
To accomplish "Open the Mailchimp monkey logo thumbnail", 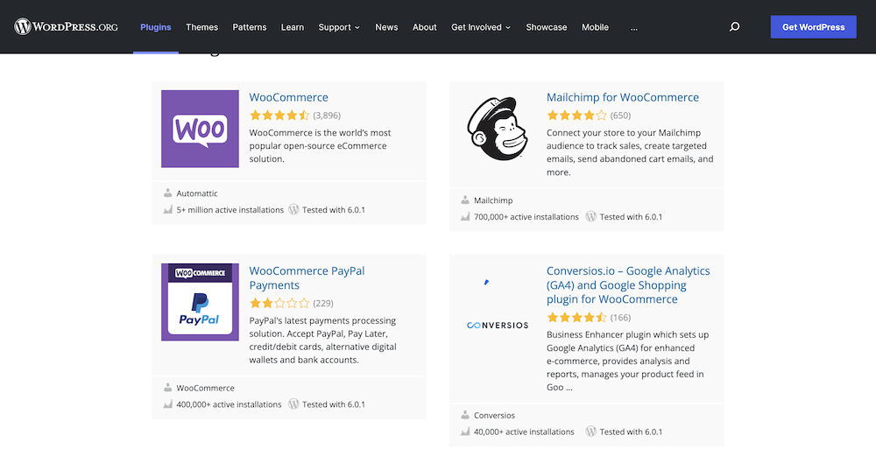I will pyautogui.click(x=498, y=129).
